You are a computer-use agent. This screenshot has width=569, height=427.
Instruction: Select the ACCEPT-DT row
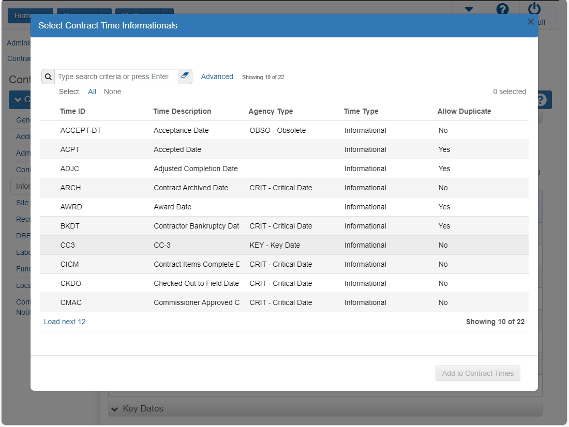[284, 130]
